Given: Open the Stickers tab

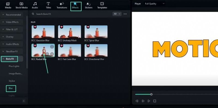Looking at the screenshot, I should coord(89,5).
